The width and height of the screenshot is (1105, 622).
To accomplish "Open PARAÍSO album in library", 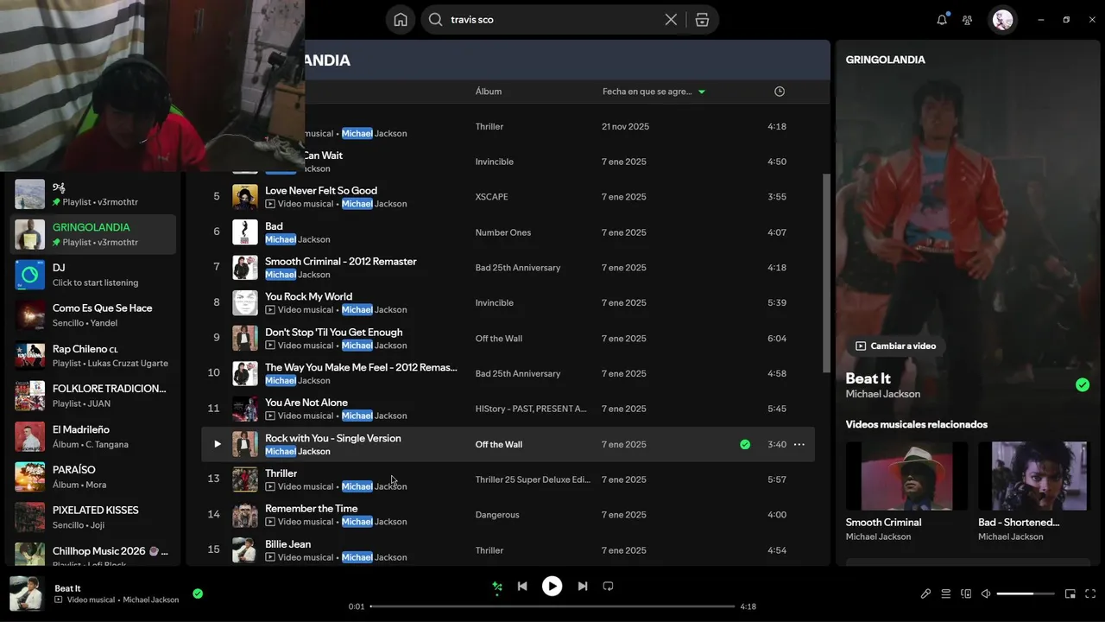I will 93,477.
